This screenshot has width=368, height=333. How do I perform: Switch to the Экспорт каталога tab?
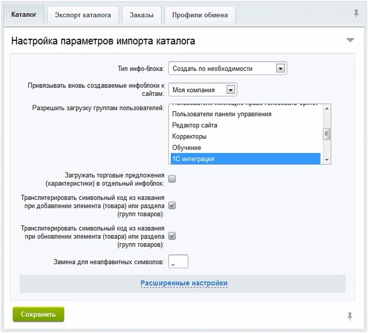[83, 15]
